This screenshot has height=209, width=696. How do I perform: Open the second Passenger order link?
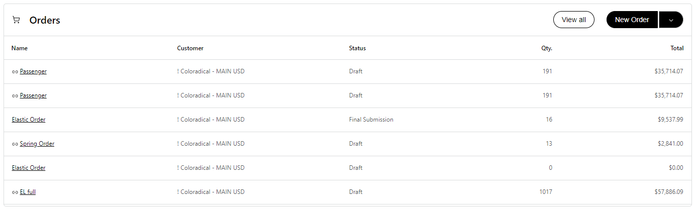pyautogui.click(x=33, y=95)
